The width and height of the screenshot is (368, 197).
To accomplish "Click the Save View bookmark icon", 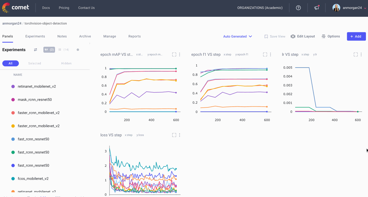I will coord(266,36).
